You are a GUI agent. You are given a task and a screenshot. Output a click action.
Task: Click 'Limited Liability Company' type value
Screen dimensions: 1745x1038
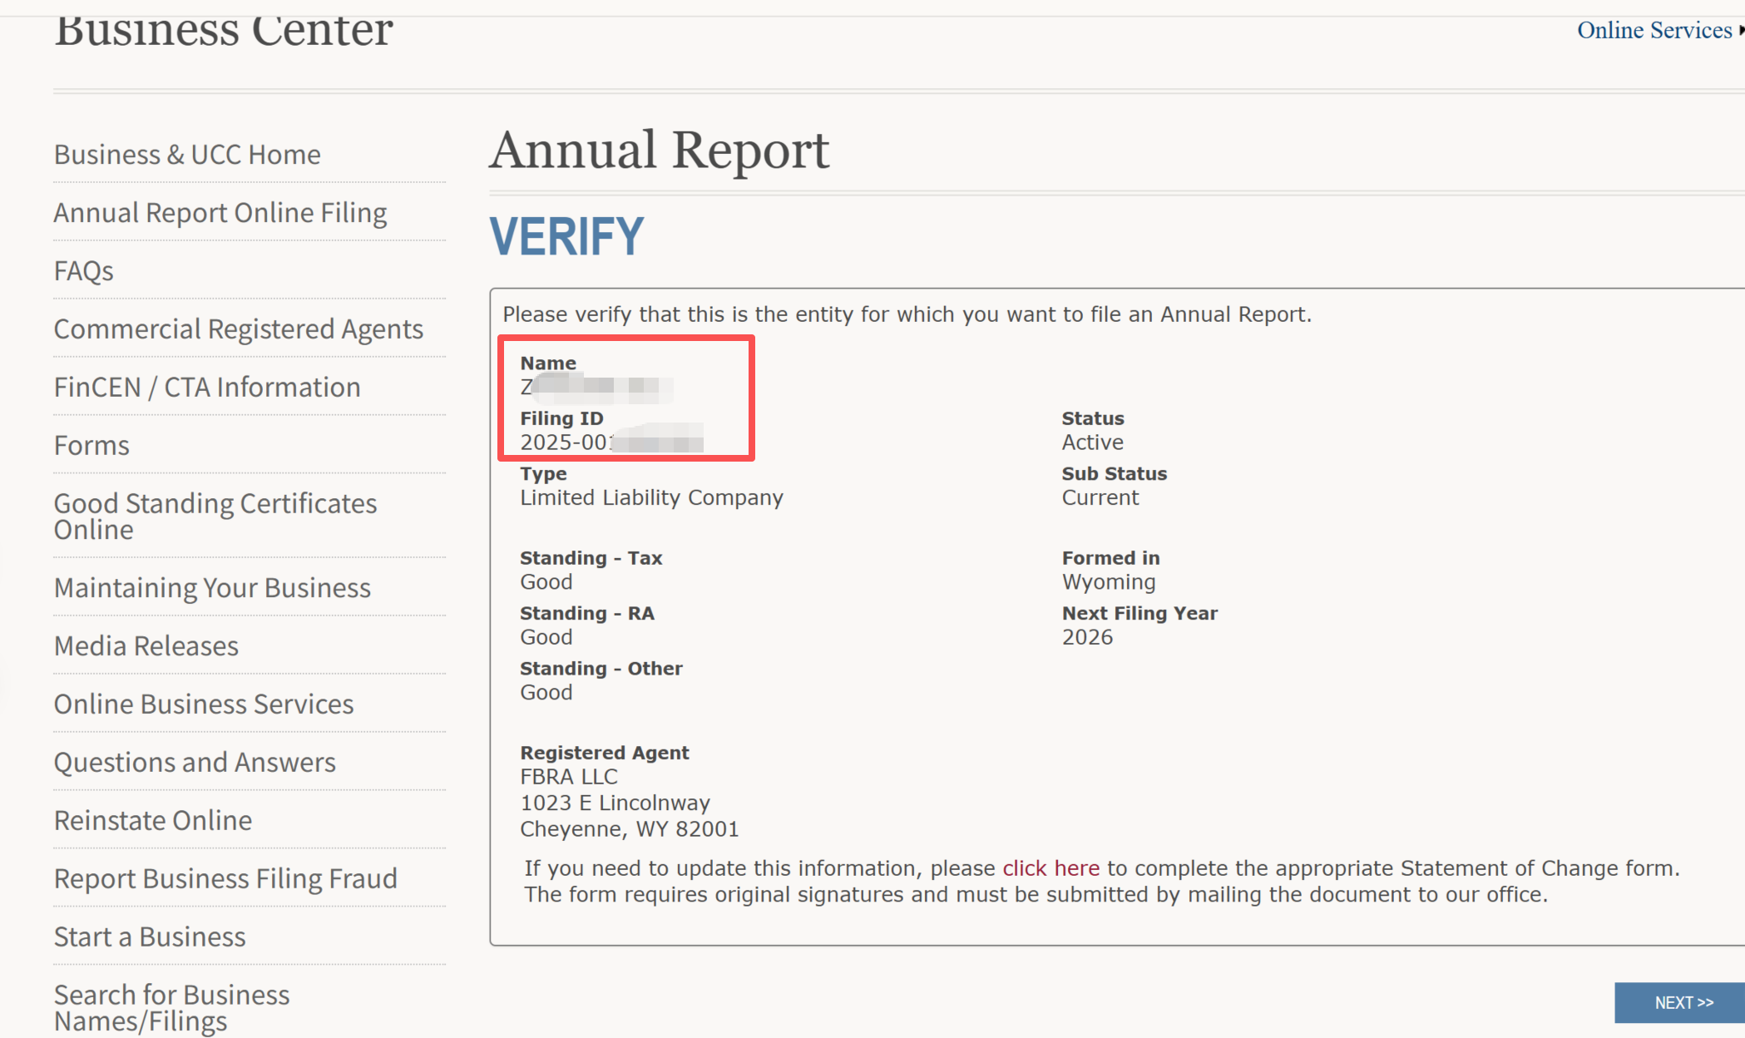click(x=651, y=497)
